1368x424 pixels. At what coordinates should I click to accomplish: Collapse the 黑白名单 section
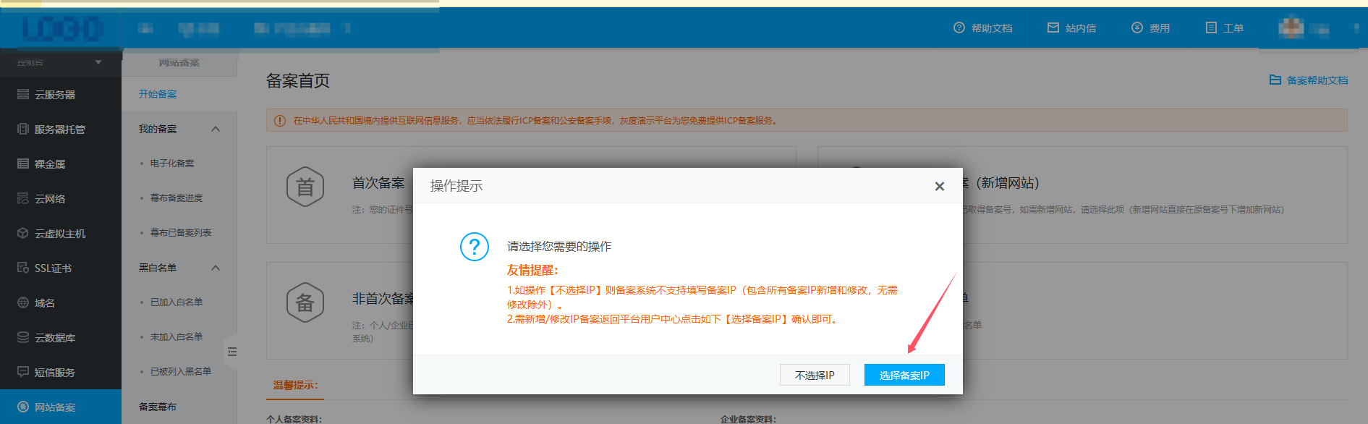coord(216,268)
